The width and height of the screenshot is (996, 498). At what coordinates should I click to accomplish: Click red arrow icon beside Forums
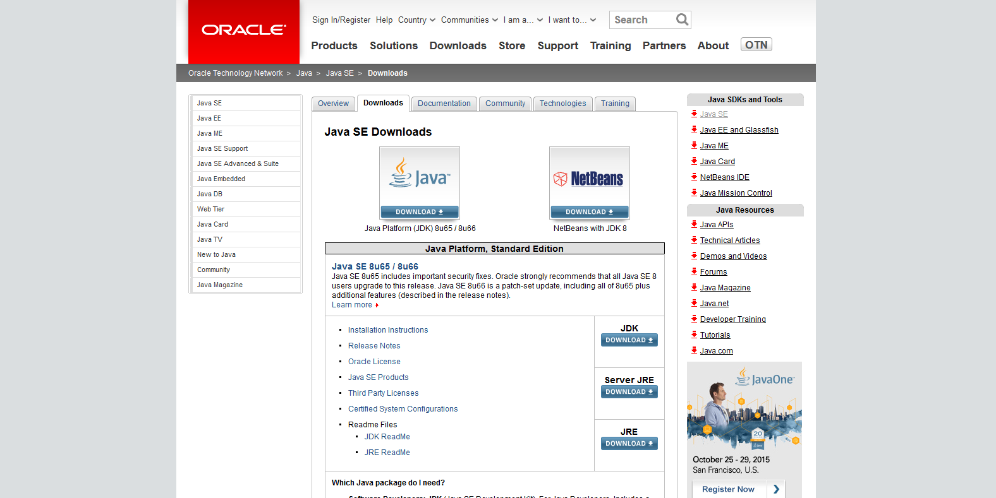click(x=694, y=271)
